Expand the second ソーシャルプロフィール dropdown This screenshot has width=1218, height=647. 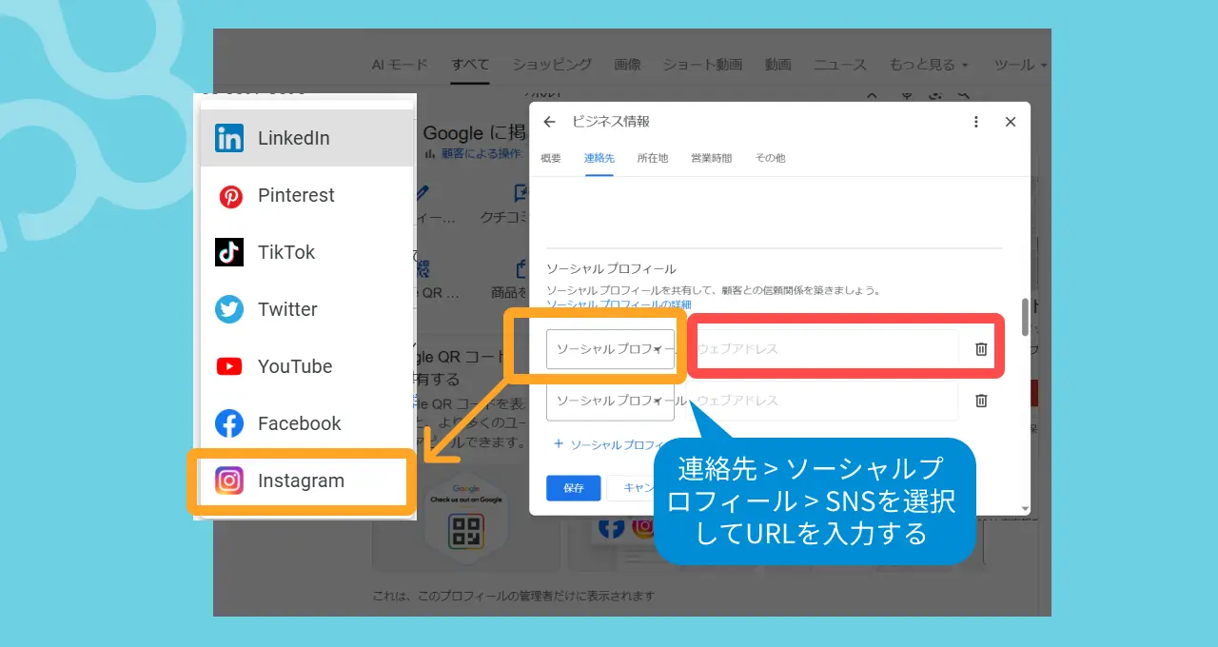[610, 402]
